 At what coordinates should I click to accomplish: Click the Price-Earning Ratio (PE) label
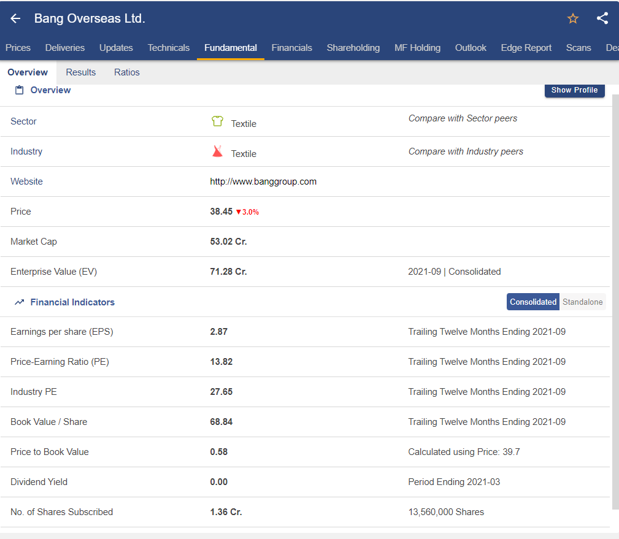point(60,362)
